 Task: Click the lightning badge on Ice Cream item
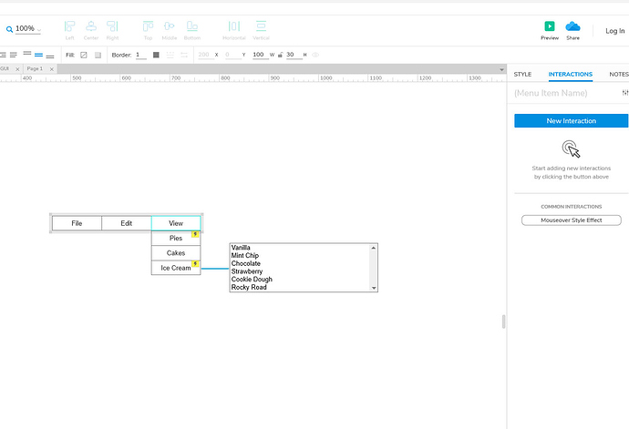click(195, 264)
